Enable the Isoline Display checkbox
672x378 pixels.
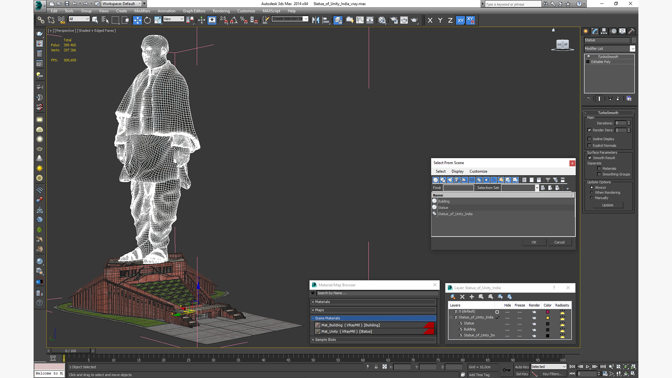(x=589, y=139)
